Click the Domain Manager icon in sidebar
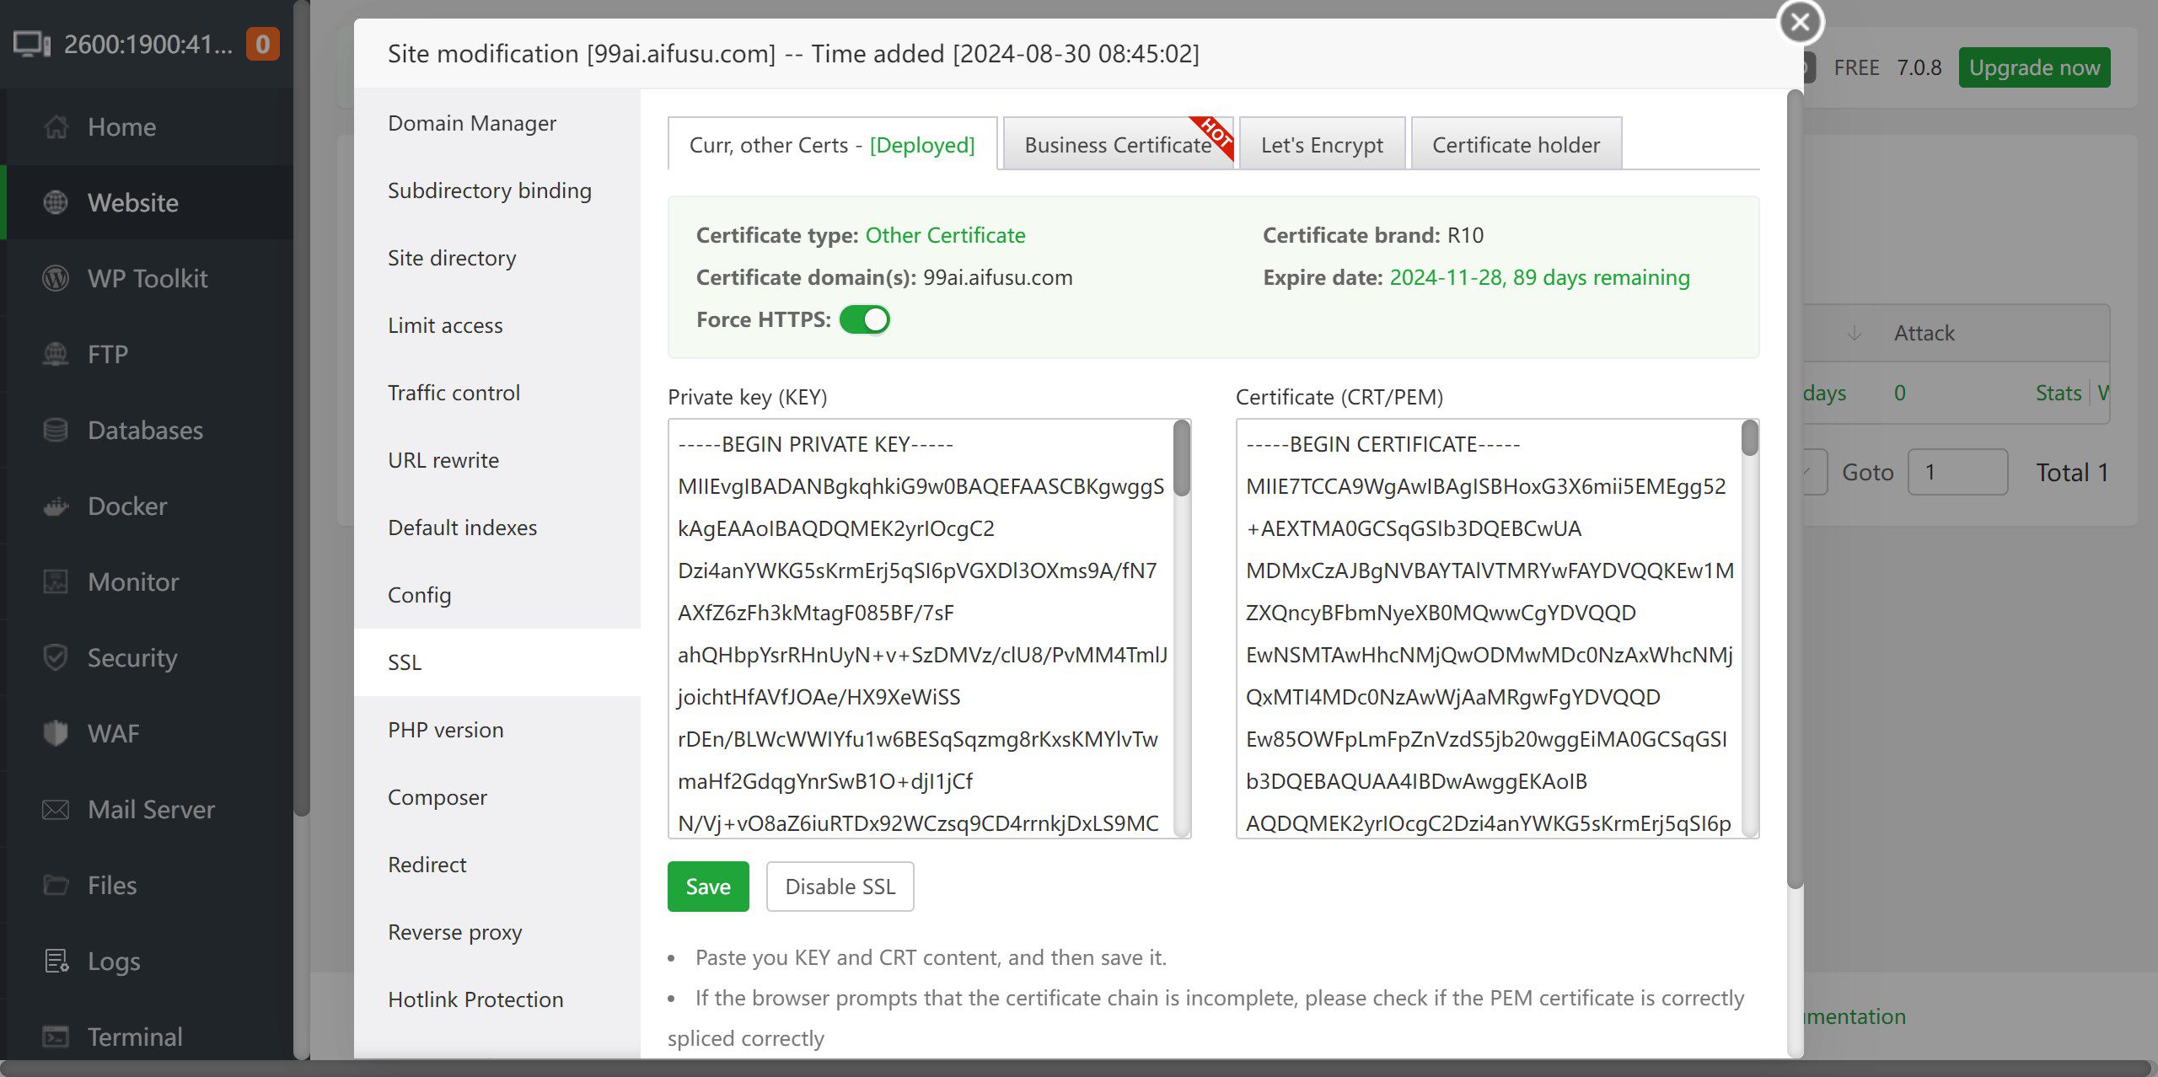This screenshot has width=2158, height=1077. click(474, 122)
